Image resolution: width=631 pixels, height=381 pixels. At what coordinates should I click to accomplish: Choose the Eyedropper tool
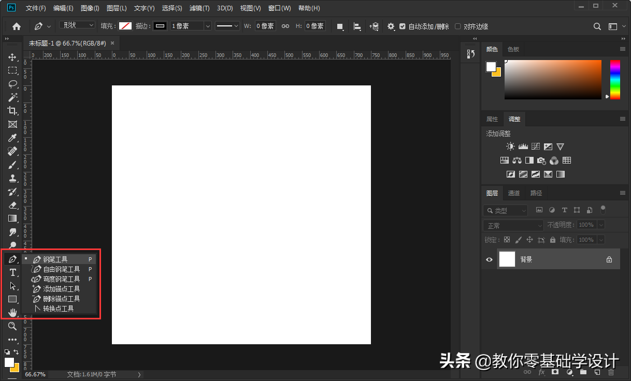(12, 138)
